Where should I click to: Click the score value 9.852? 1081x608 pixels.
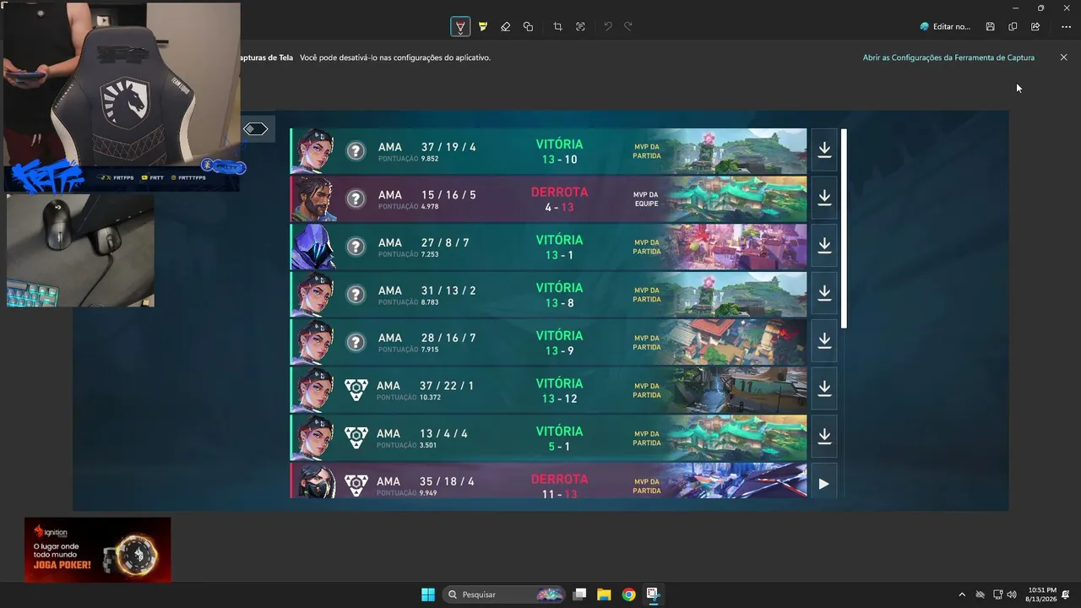[430, 159]
